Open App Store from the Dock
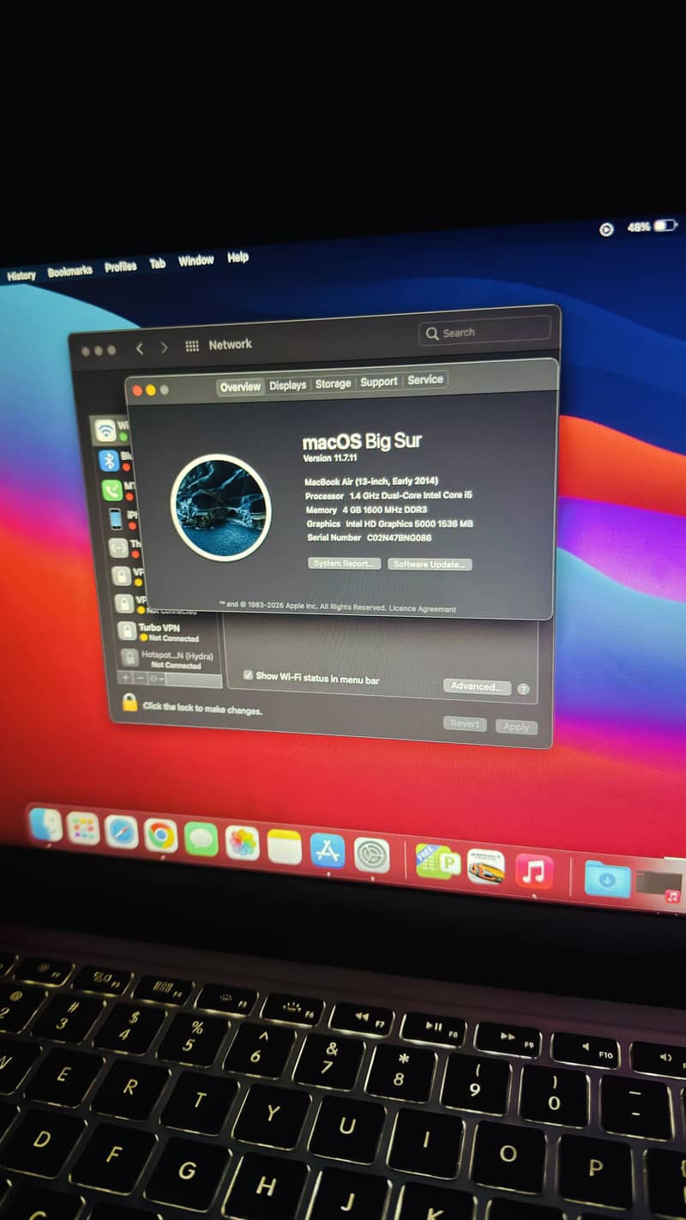Screen dimensions: 686x1220 click(x=328, y=850)
